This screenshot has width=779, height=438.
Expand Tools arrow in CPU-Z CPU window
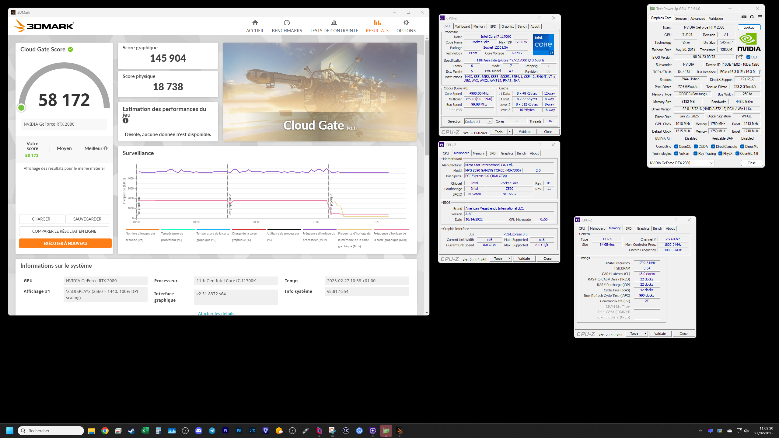point(510,132)
